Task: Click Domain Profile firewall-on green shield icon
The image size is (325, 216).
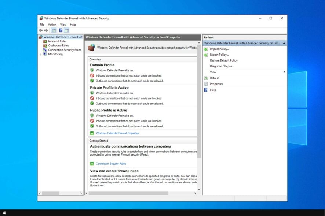Action: click(92, 70)
